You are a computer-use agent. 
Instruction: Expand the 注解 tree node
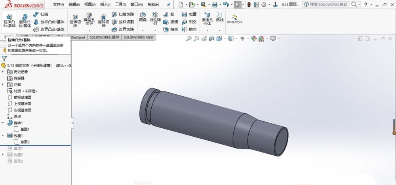point(3,84)
